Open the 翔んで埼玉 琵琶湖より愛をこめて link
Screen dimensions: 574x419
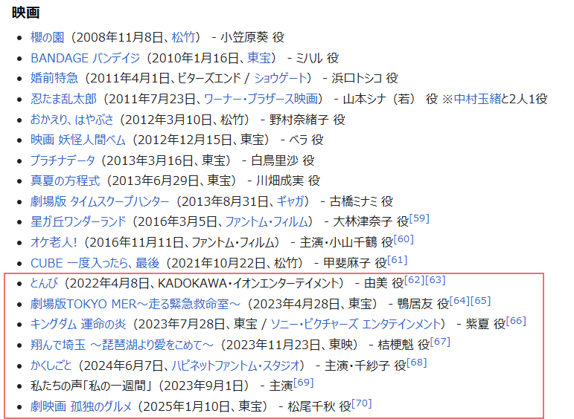point(122,345)
